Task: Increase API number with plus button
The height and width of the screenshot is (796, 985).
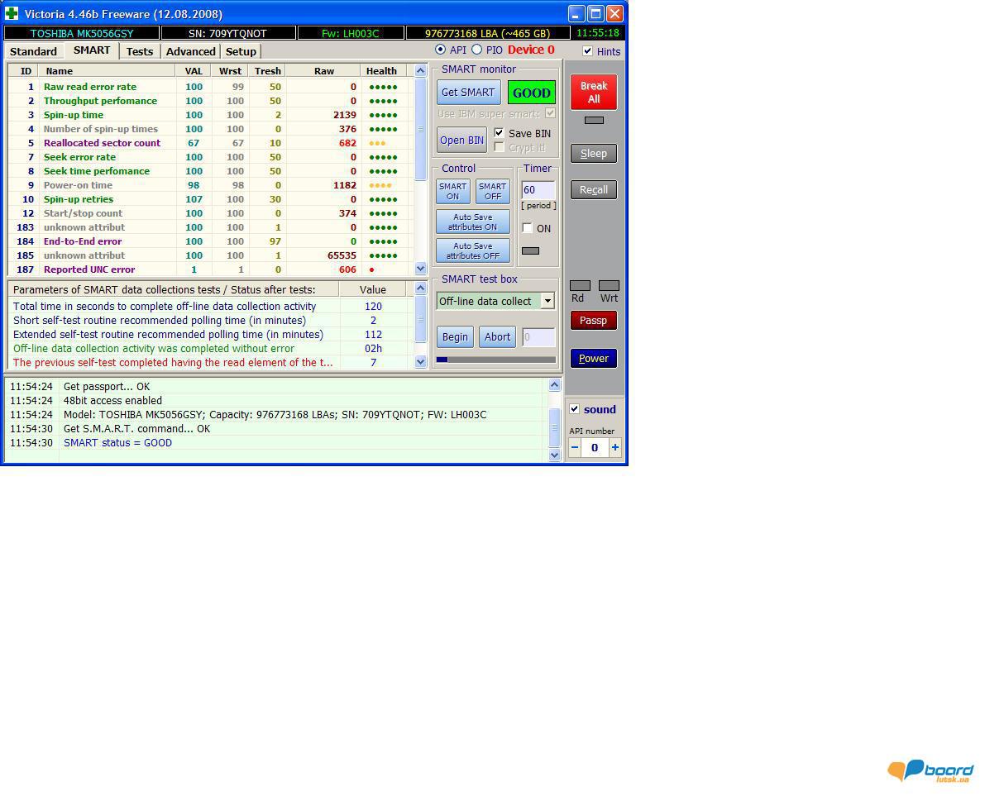Action: click(614, 447)
